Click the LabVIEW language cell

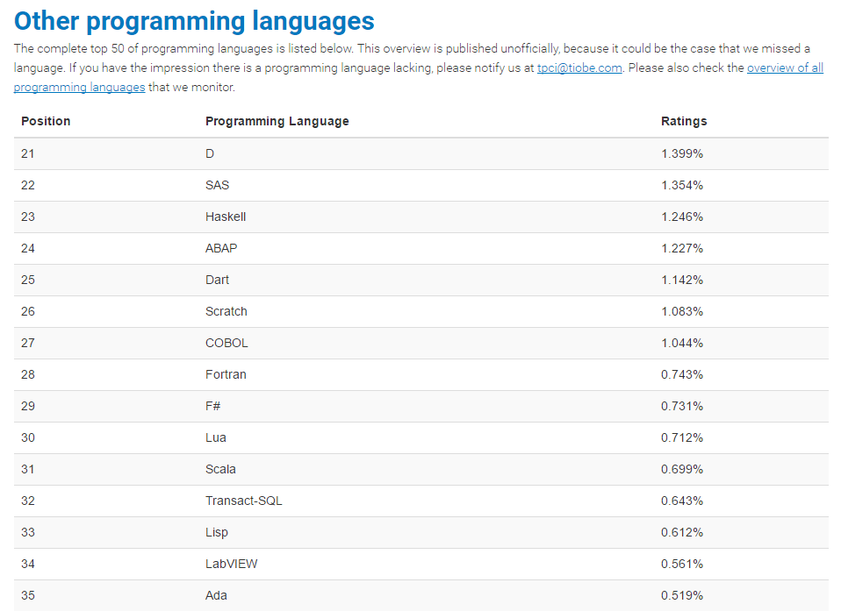(231, 565)
